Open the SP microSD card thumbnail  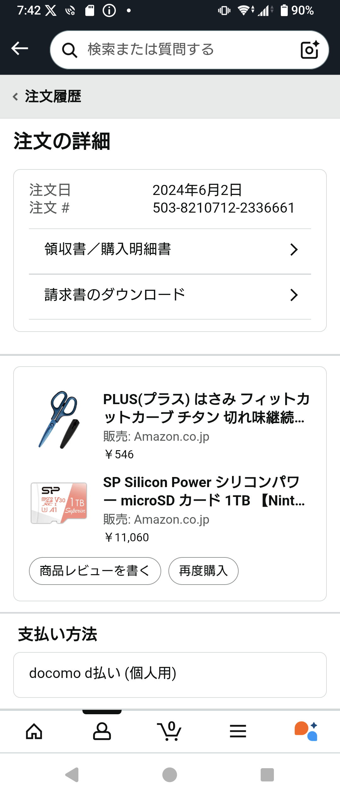(59, 503)
